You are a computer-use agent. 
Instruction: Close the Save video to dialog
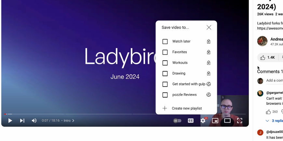(209, 27)
